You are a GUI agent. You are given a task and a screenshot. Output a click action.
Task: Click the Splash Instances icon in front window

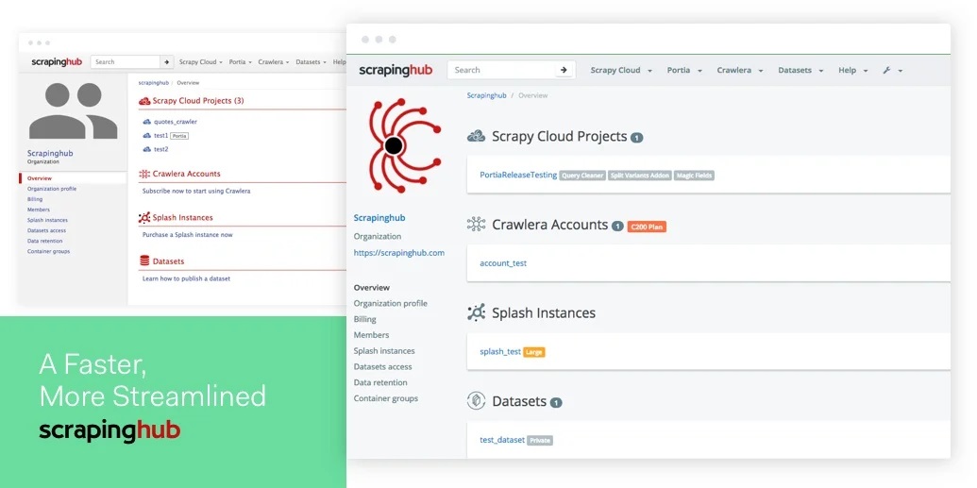pyautogui.click(x=477, y=312)
